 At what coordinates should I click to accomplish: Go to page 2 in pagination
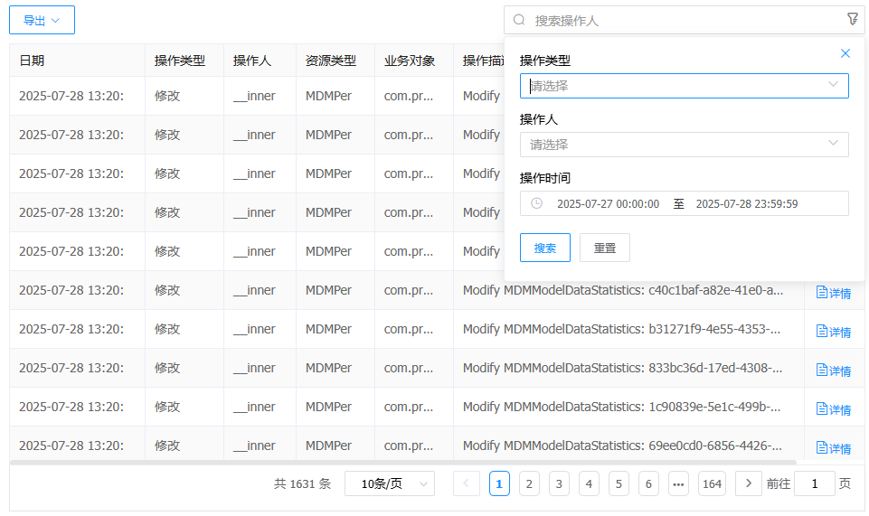(x=530, y=483)
